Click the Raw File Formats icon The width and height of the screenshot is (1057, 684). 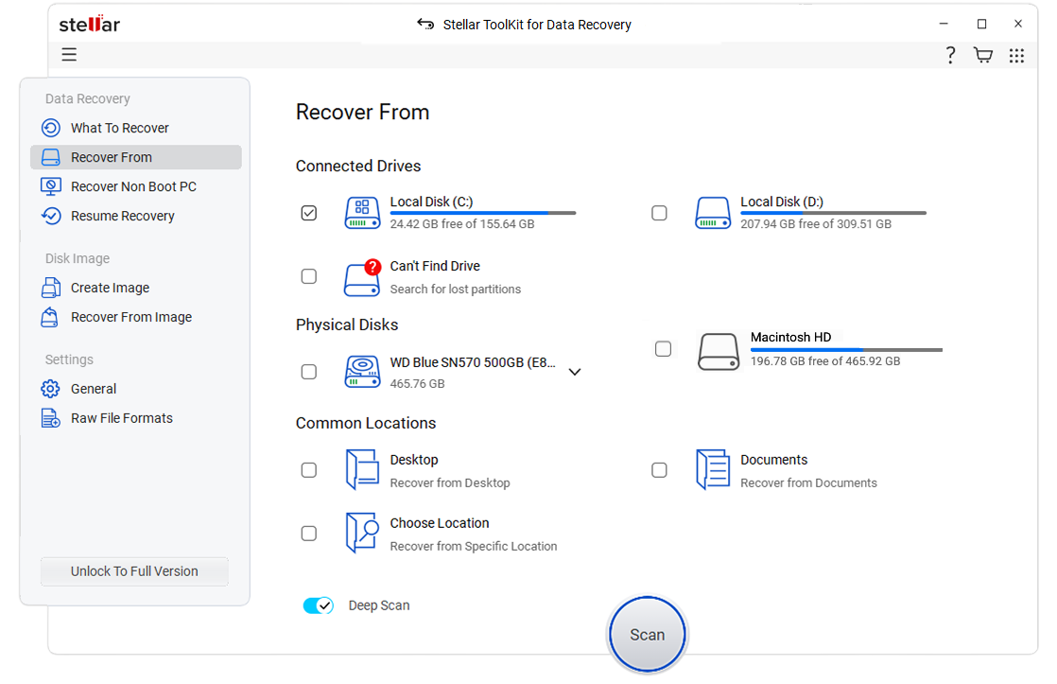tap(50, 418)
